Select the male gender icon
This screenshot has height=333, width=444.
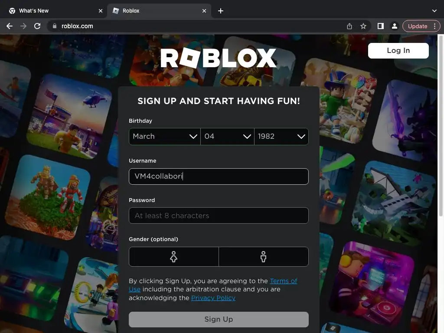(263, 257)
